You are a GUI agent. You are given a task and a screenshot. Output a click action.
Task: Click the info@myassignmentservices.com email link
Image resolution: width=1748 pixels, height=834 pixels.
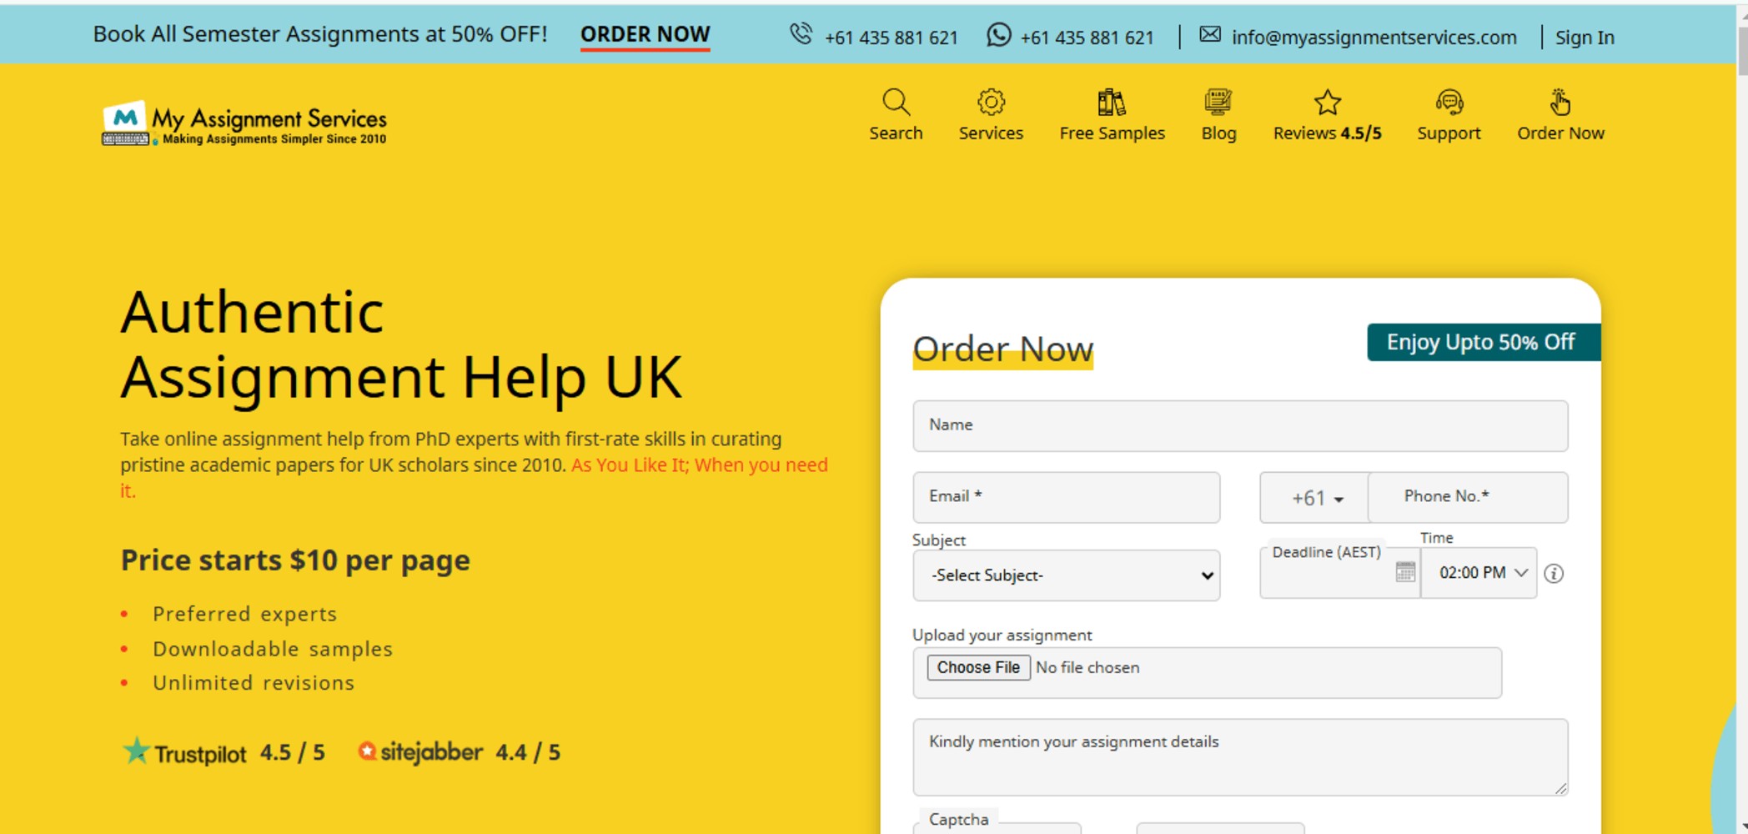1373,38
